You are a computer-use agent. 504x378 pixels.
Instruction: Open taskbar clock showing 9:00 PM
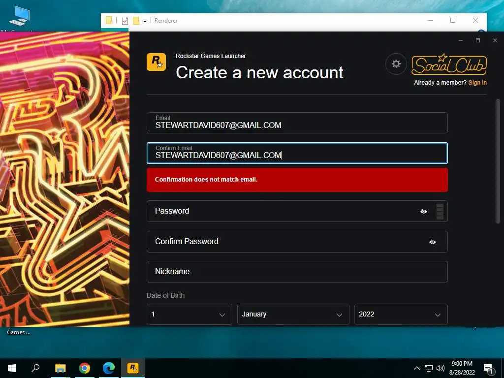click(x=462, y=368)
